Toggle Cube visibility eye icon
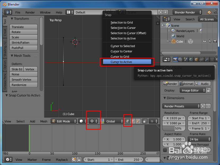 [205, 41]
